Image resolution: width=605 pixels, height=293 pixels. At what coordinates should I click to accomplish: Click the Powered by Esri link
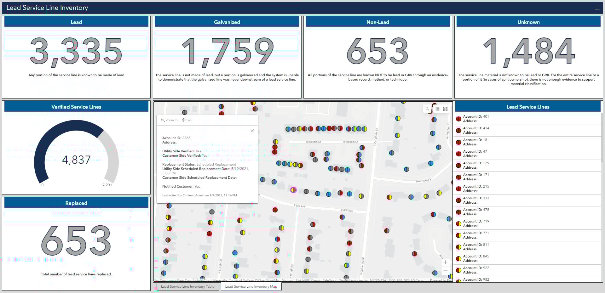(x=440, y=280)
